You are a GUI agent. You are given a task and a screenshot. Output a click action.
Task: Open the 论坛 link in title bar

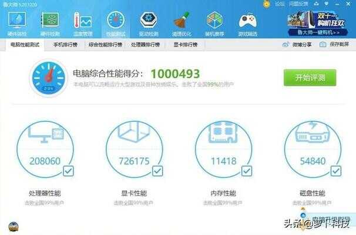click(280, 4)
